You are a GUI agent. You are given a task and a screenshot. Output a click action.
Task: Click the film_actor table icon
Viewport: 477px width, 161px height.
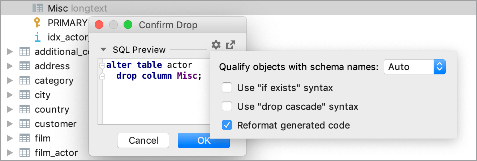coord(24,153)
